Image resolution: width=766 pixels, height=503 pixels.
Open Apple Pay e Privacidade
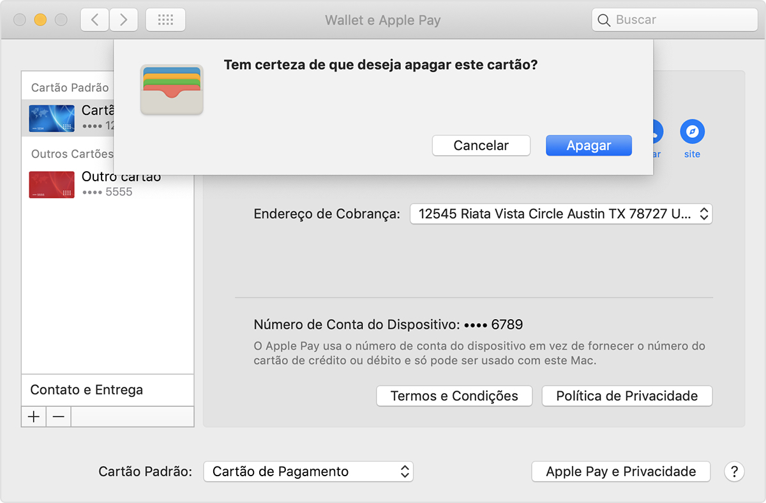point(621,472)
